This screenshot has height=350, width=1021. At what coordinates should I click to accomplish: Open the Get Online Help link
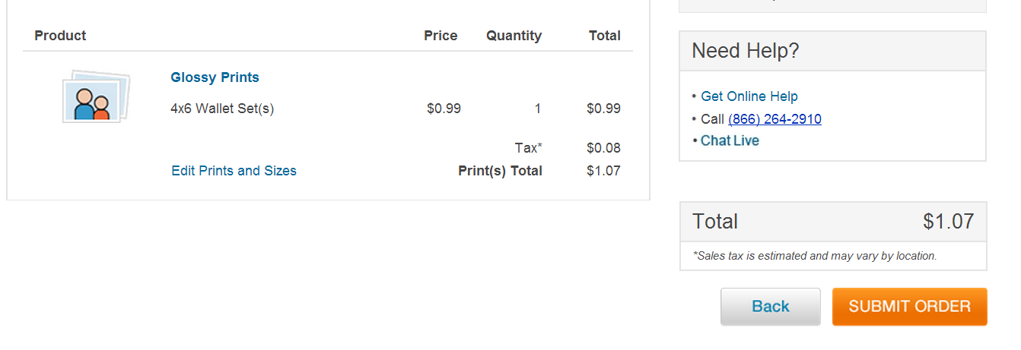point(749,96)
